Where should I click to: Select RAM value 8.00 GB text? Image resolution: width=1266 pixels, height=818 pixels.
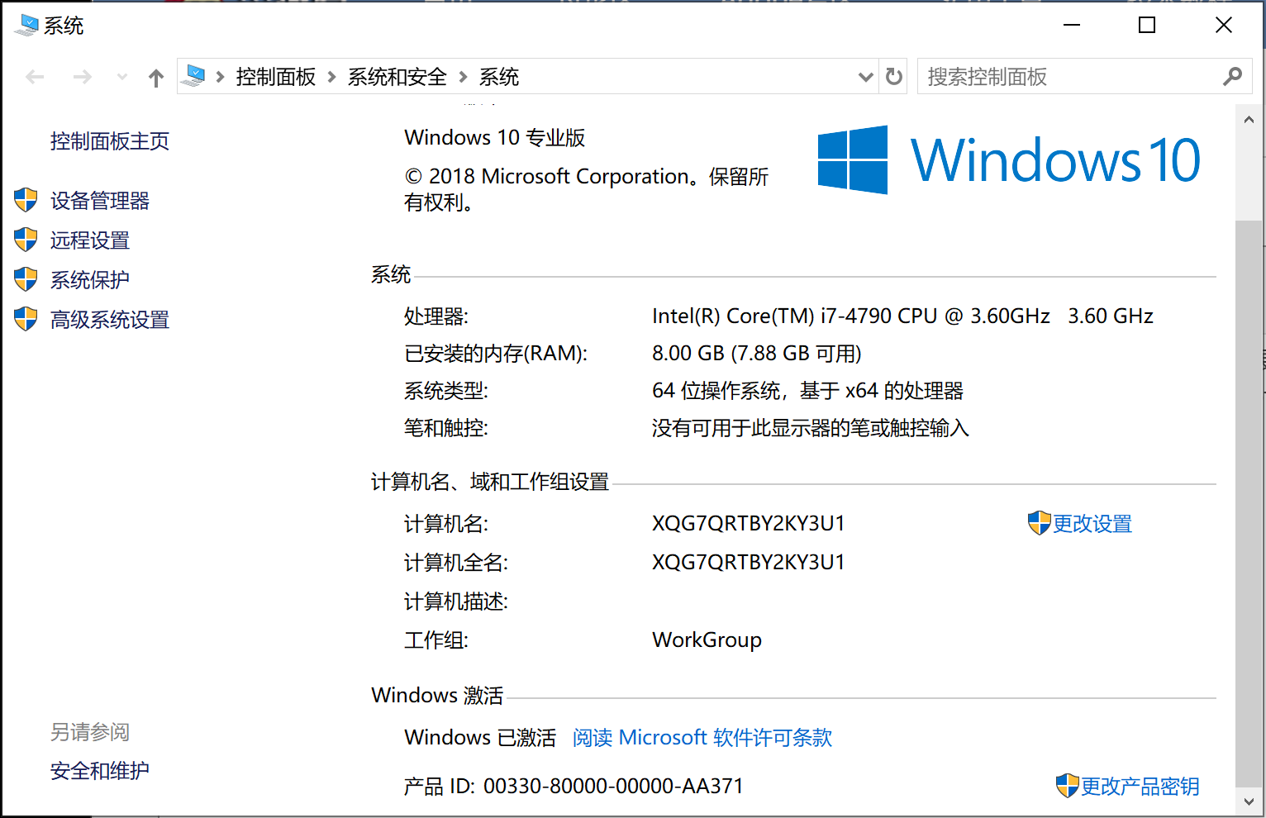[x=757, y=354]
